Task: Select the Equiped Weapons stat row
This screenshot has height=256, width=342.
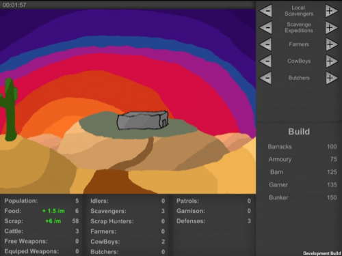Action: 42,251
